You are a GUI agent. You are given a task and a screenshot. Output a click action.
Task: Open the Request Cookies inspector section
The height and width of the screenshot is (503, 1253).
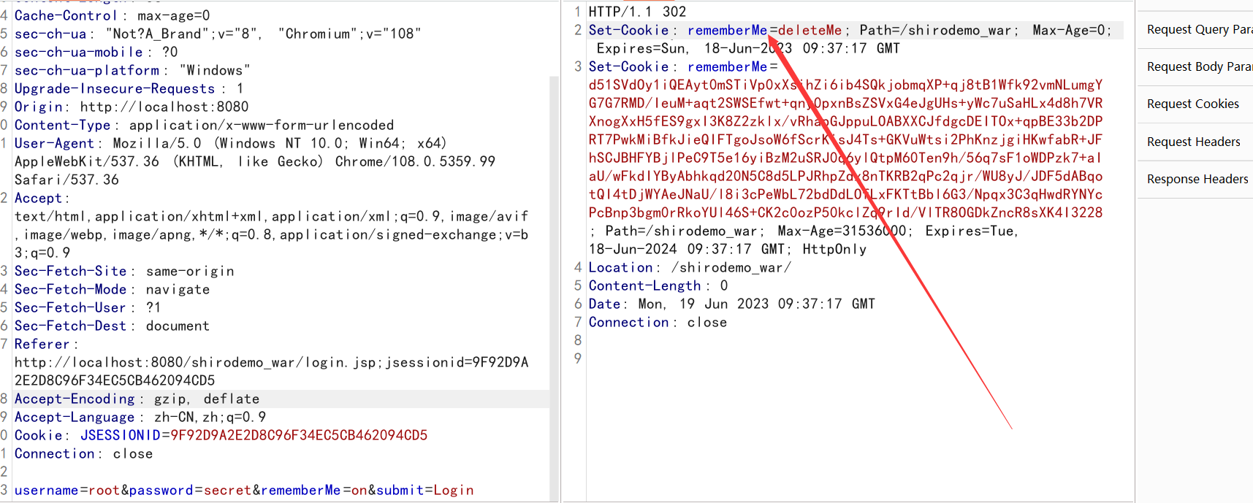point(1192,104)
